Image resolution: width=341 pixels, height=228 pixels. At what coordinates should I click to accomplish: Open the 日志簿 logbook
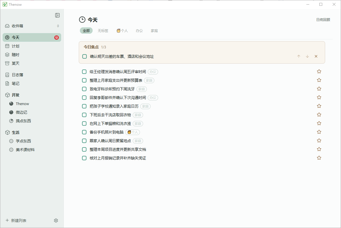point(32,75)
